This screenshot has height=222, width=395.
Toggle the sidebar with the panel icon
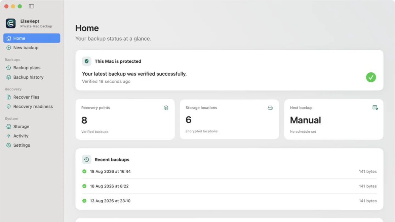coord(31,6)
